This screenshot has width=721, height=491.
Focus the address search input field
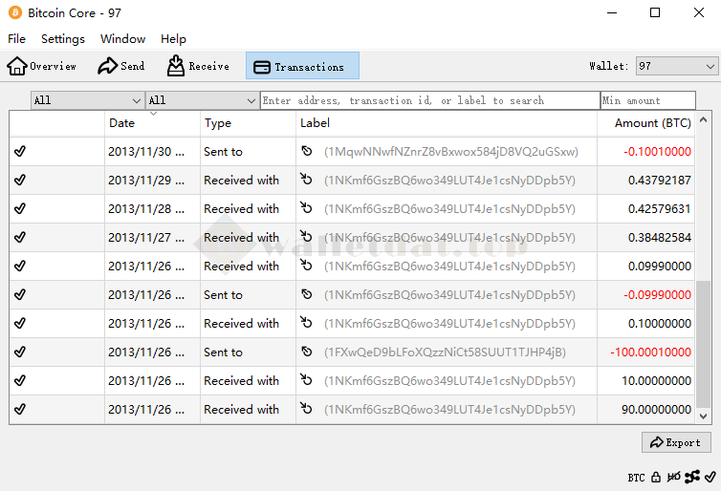(x=429, y=100)
